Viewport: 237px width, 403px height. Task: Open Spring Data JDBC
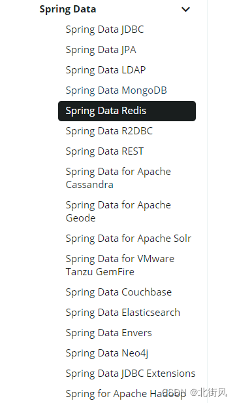coord(104,29)
